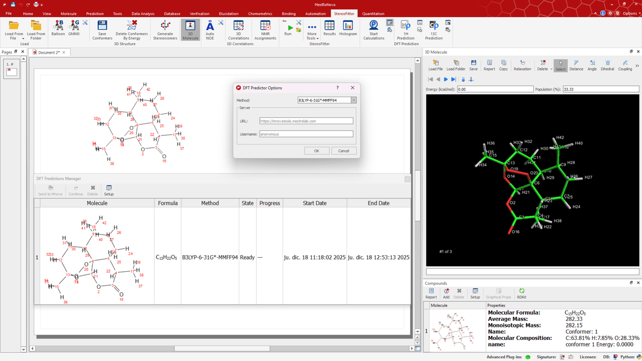Click 1H Prediction icon

pos(406,31)
